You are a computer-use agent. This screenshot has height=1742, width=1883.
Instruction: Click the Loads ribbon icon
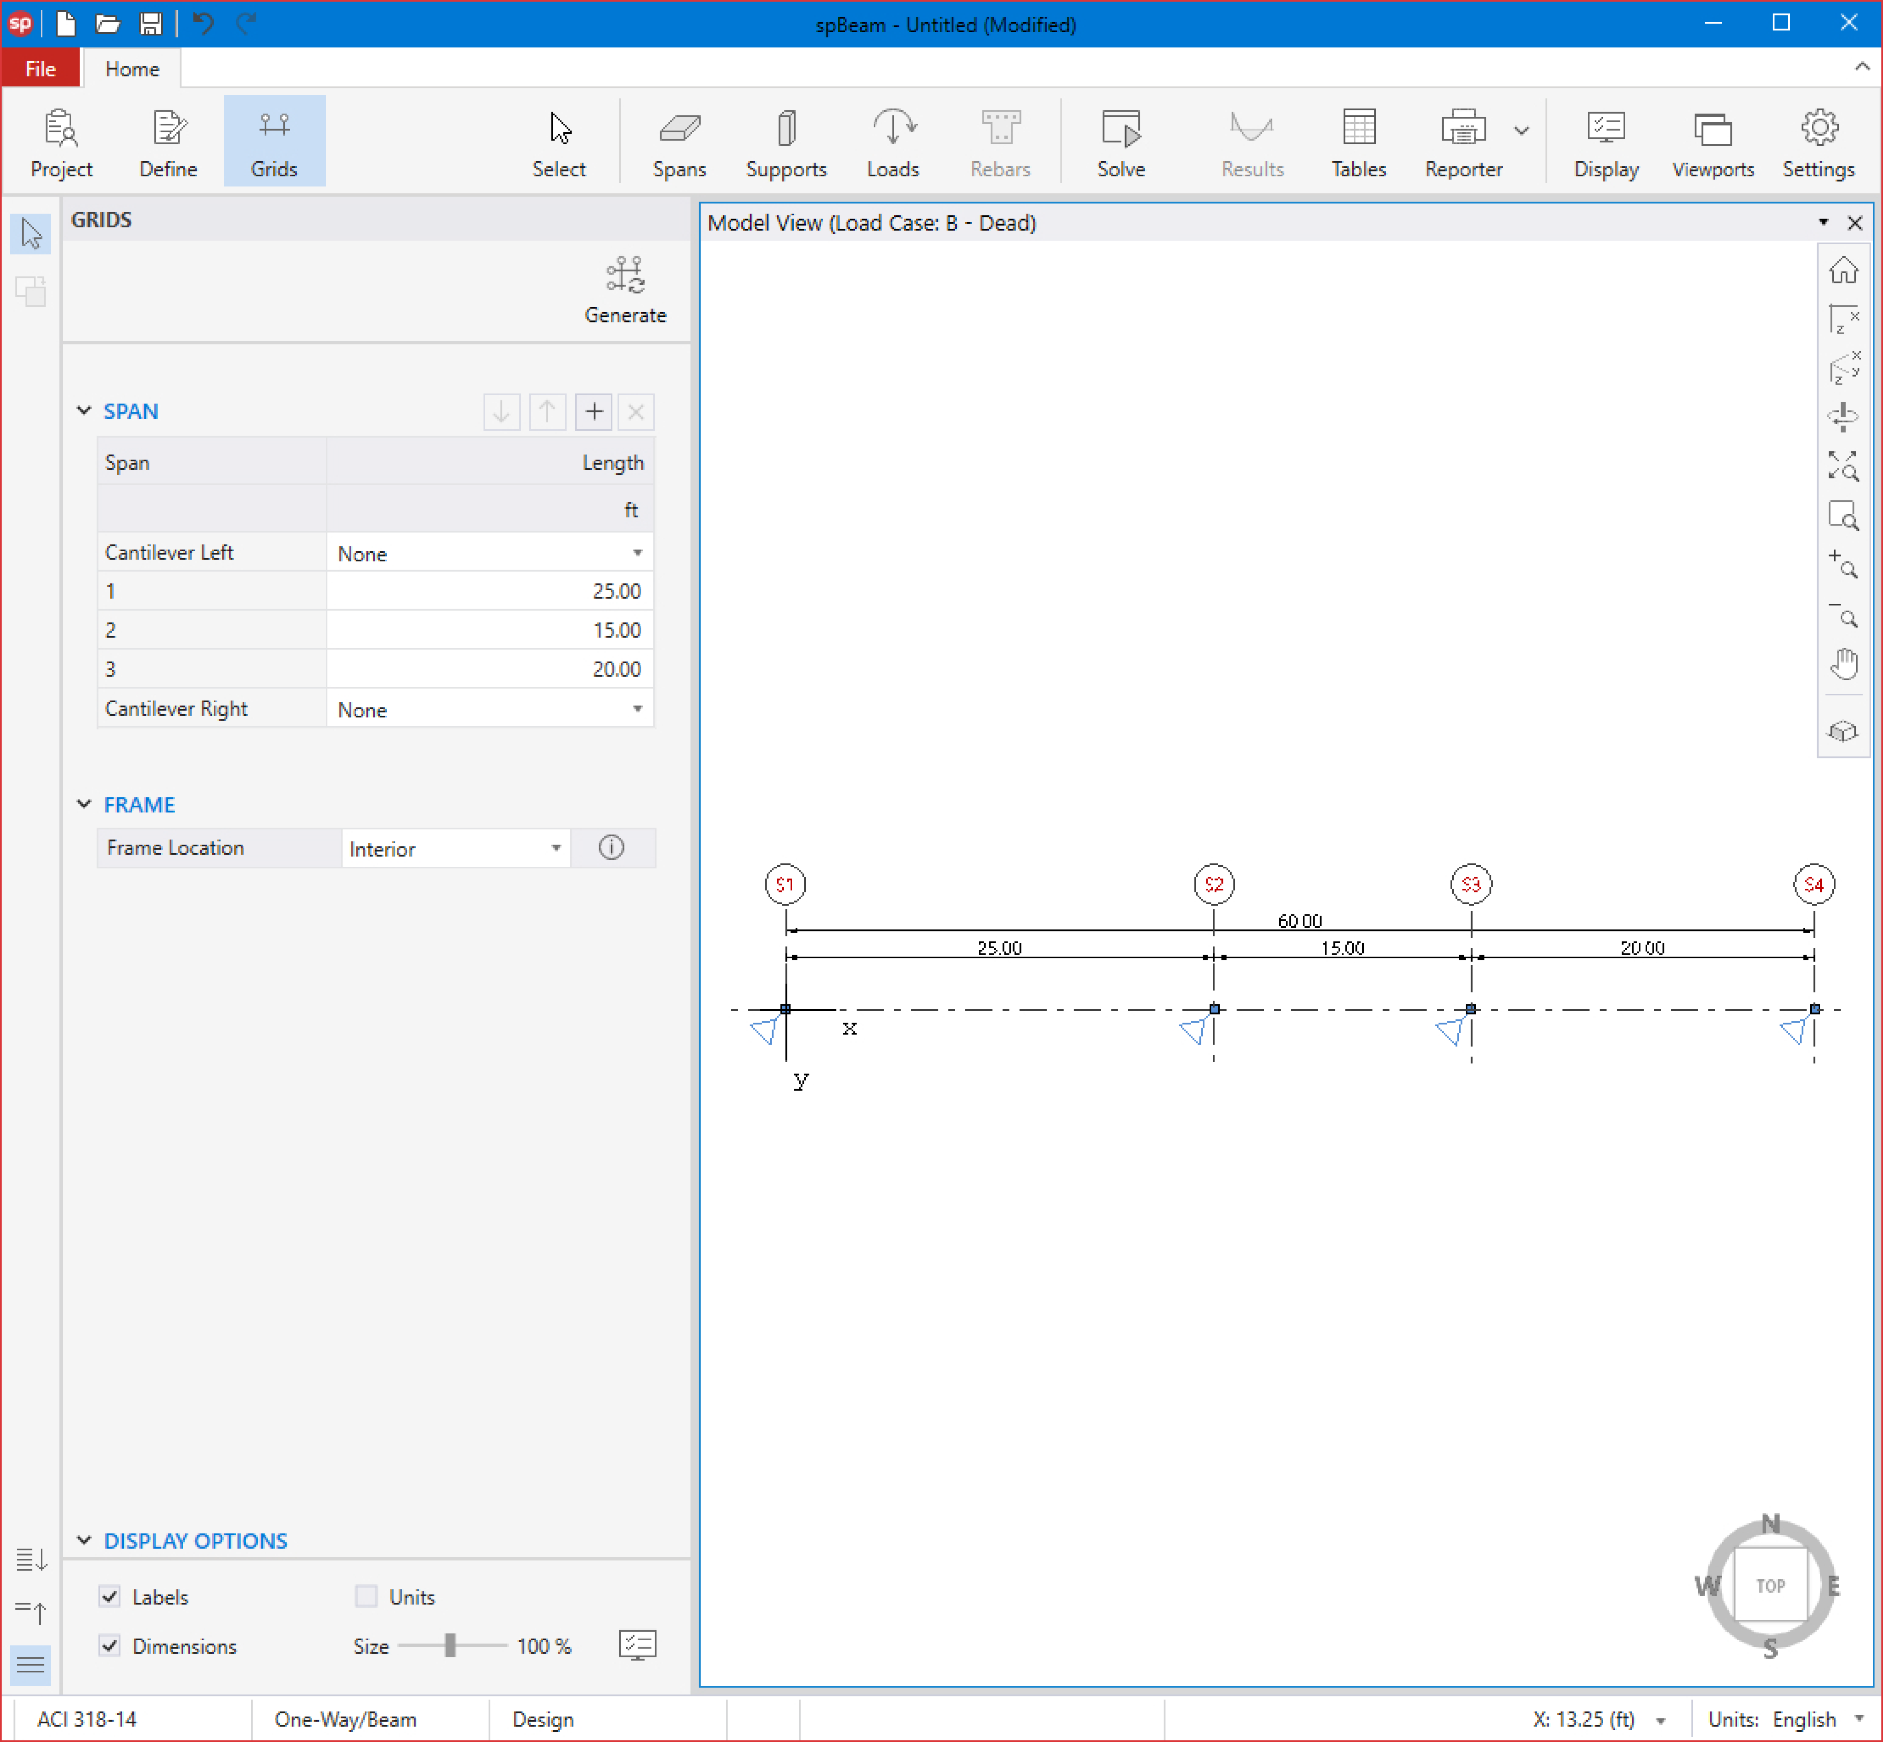click(x=892, y=142)
